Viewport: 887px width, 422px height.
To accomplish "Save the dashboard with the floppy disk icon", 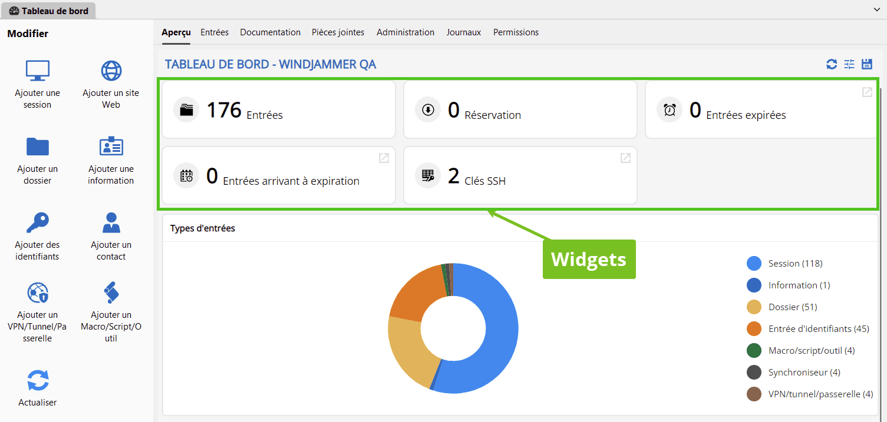I will pos(866,64).
